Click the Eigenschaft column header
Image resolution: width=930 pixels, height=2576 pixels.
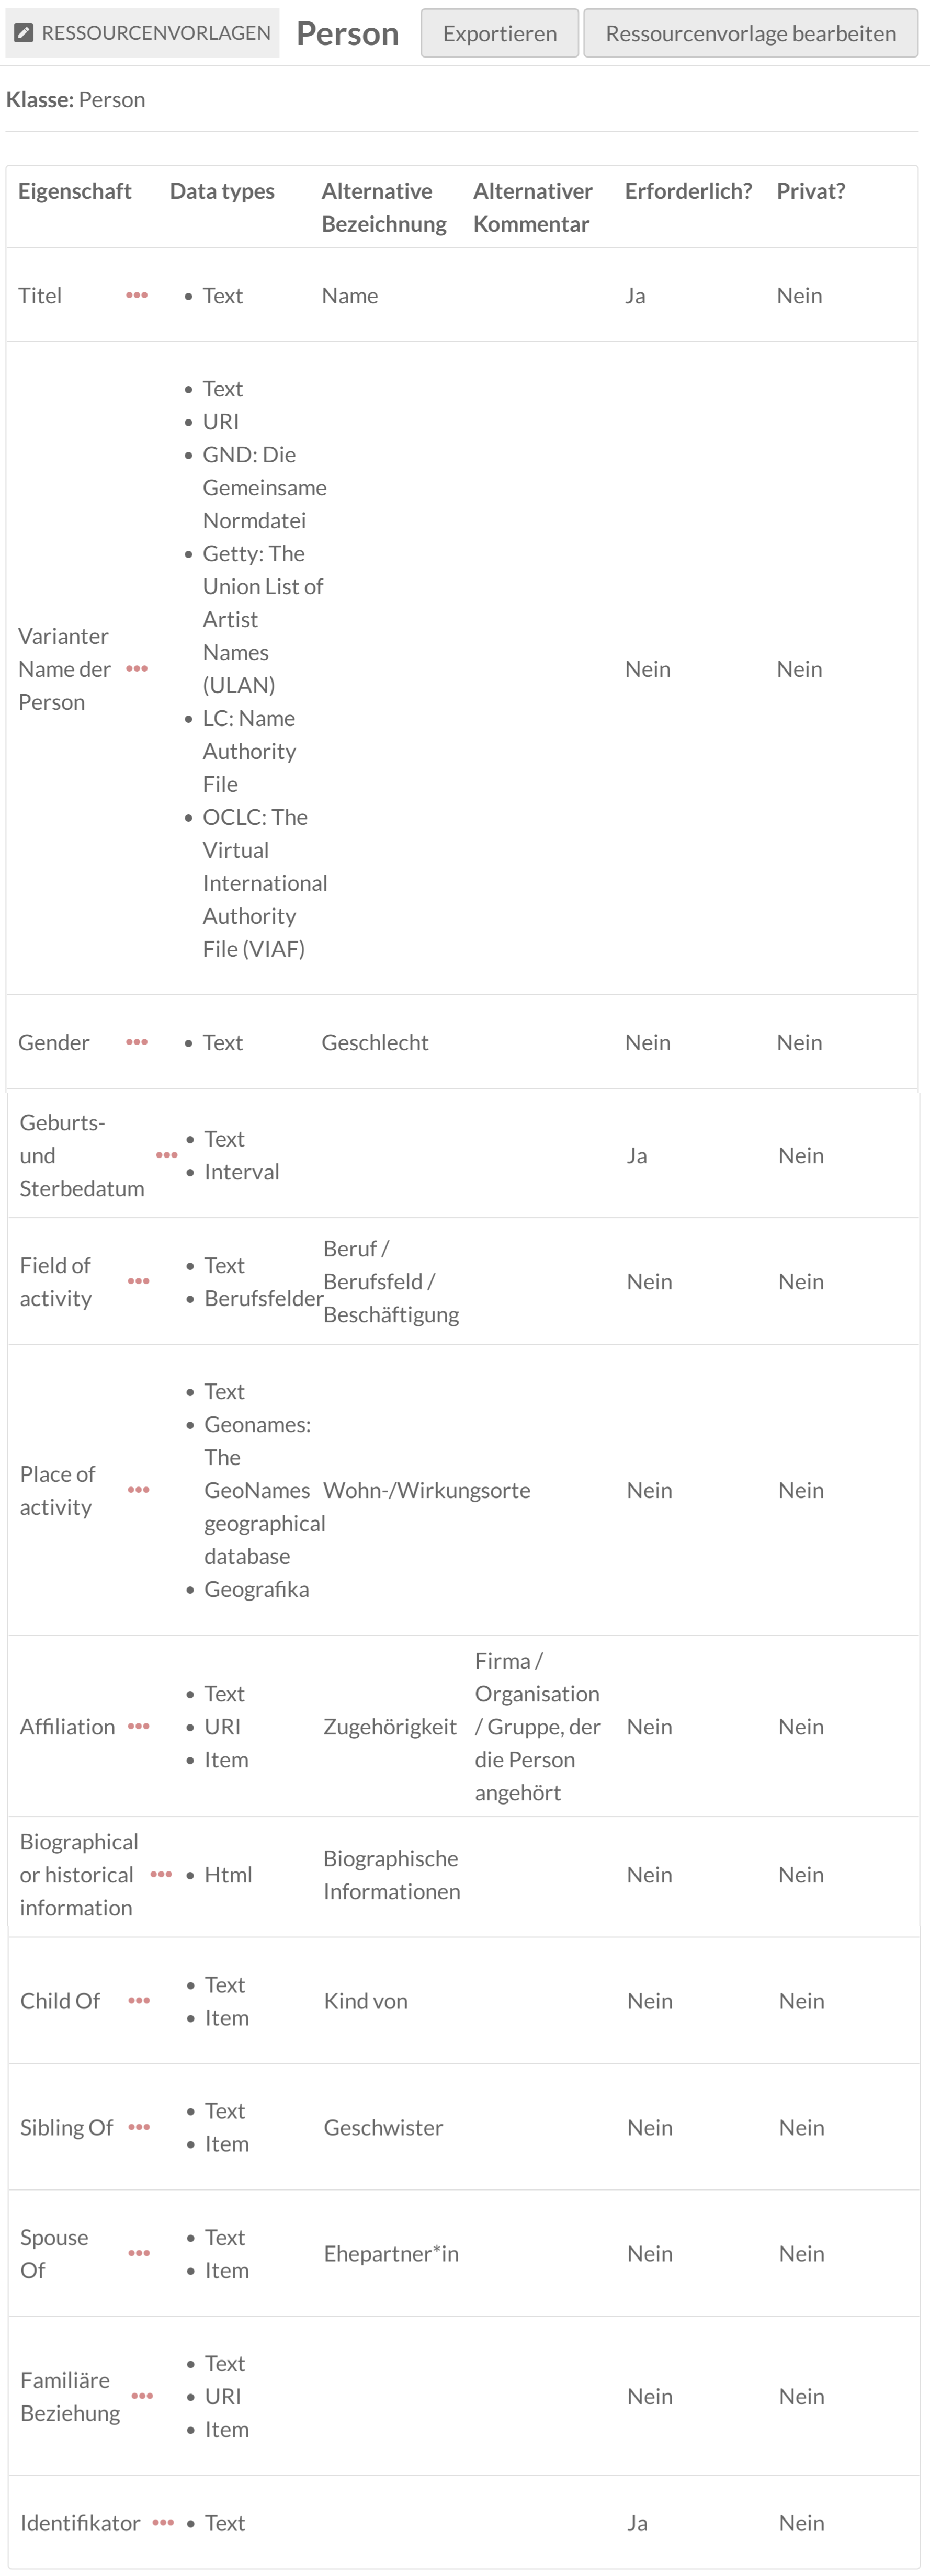pos(75,191)
